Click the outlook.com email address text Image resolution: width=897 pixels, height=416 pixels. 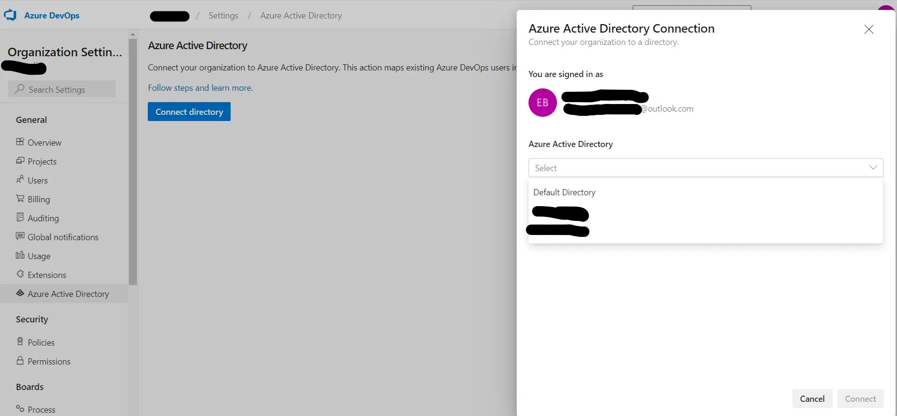[x=667, y=109]
